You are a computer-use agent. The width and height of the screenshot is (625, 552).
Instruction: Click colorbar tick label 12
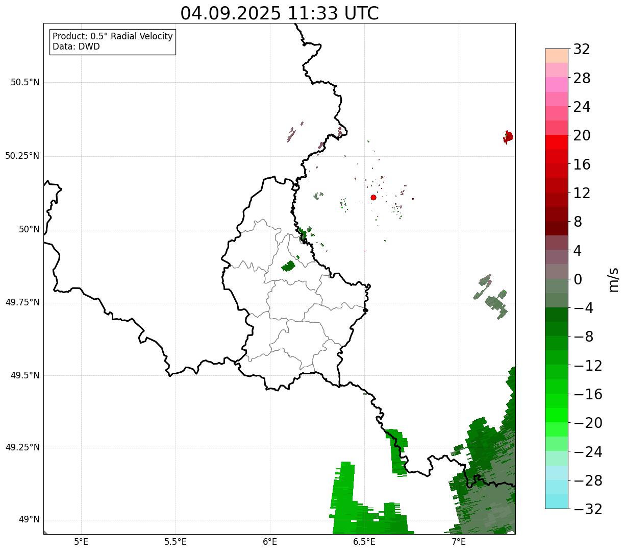click(582, 193)
